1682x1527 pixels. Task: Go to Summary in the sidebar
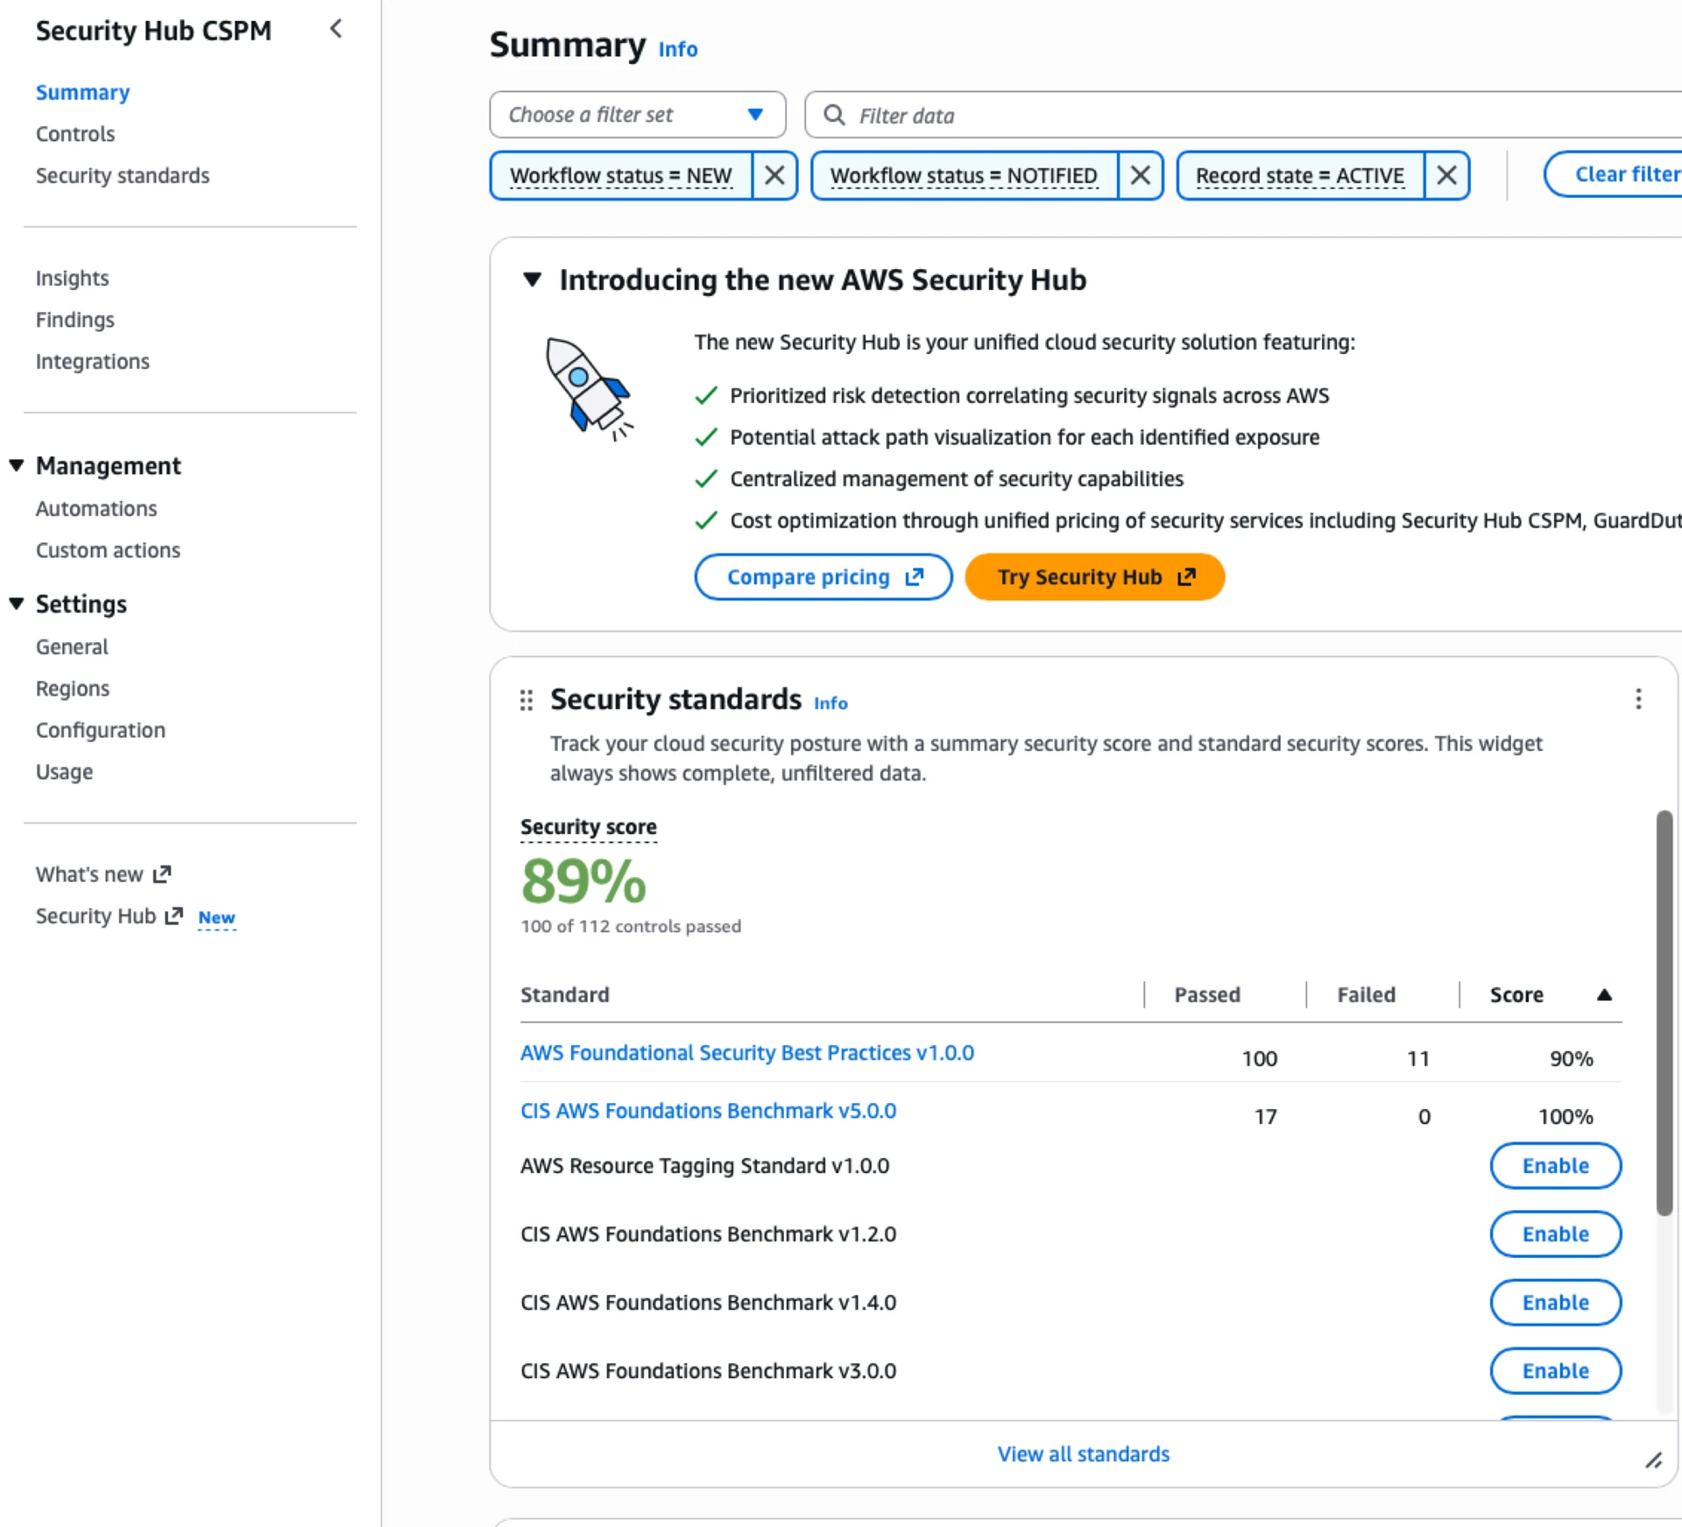(82, 92)
